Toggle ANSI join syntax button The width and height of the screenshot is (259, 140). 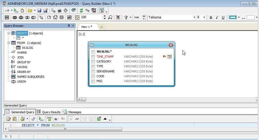click(x=49, y=119)
